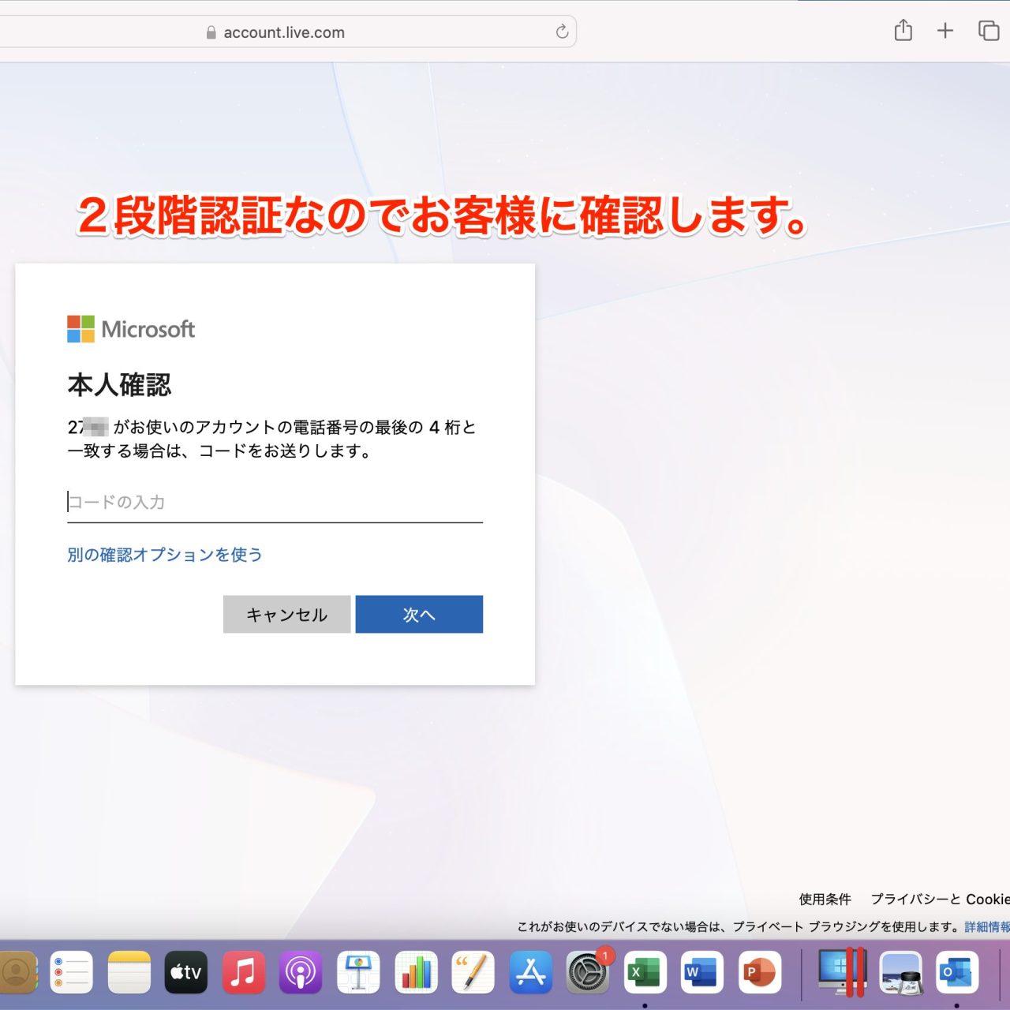Launch Apple TV from the Dock

[x=186, y=972]
